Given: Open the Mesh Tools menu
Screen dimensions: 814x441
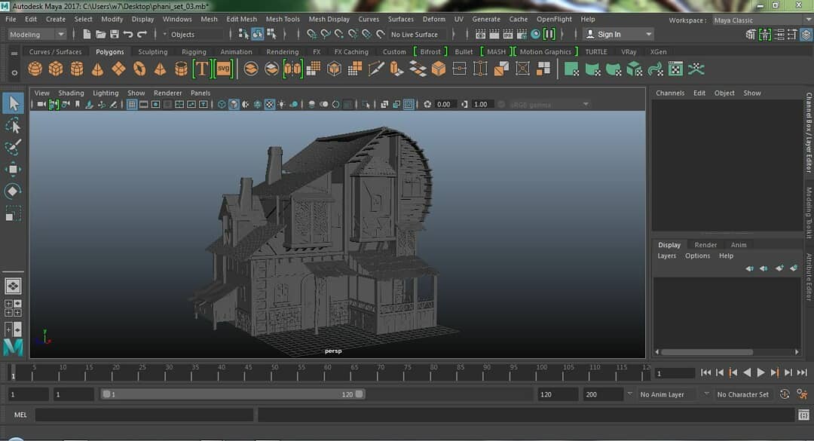Looking at the screenshot, I should pos(283,19).
